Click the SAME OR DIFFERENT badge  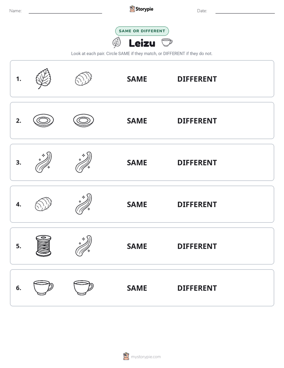142,31
